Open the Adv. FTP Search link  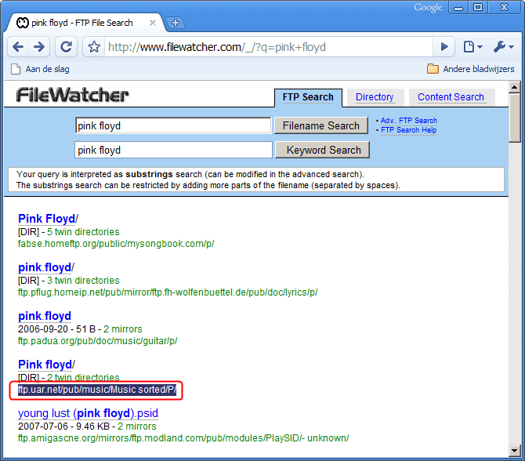(408, 121)
